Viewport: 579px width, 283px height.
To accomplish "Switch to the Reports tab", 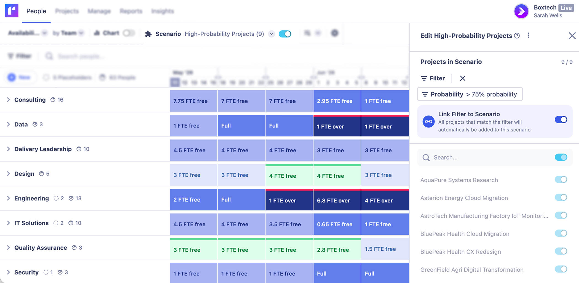I will click(131, 11).
